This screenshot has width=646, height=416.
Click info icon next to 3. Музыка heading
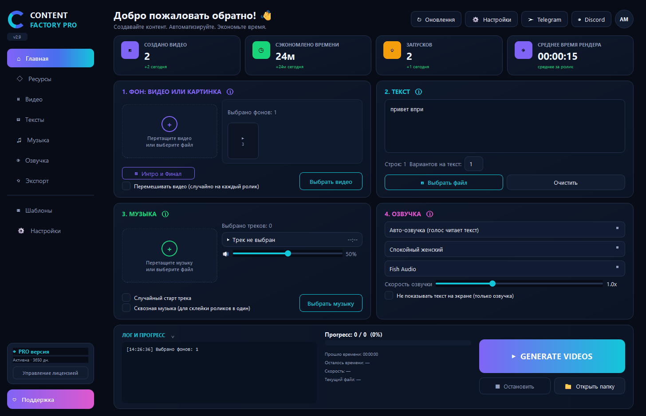pyautogui.click(x=165, y=214)
